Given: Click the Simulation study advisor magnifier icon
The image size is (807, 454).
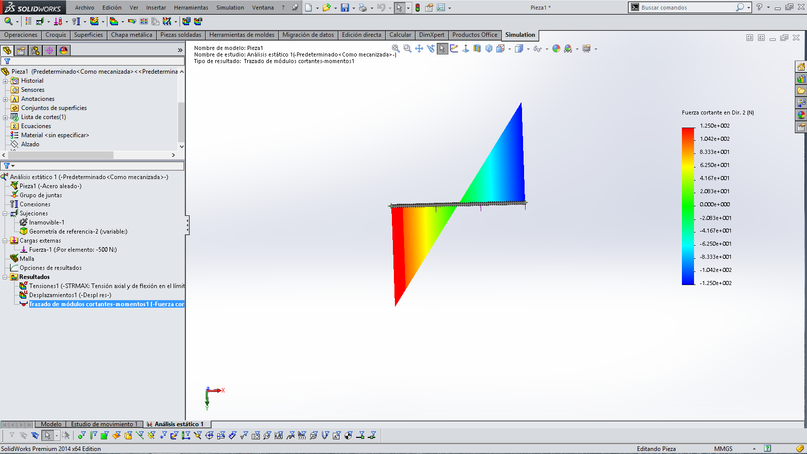Looking at the screenshot, I should point(8,21).
